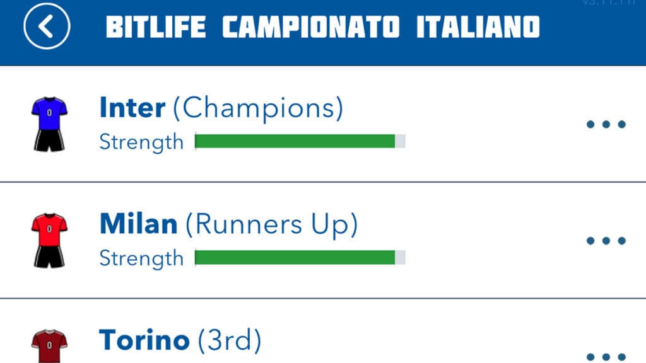Click the (Runners Up) label
The height and width of the screenshot is (363, 646).
pyautogui.click(x=271, y=224)
